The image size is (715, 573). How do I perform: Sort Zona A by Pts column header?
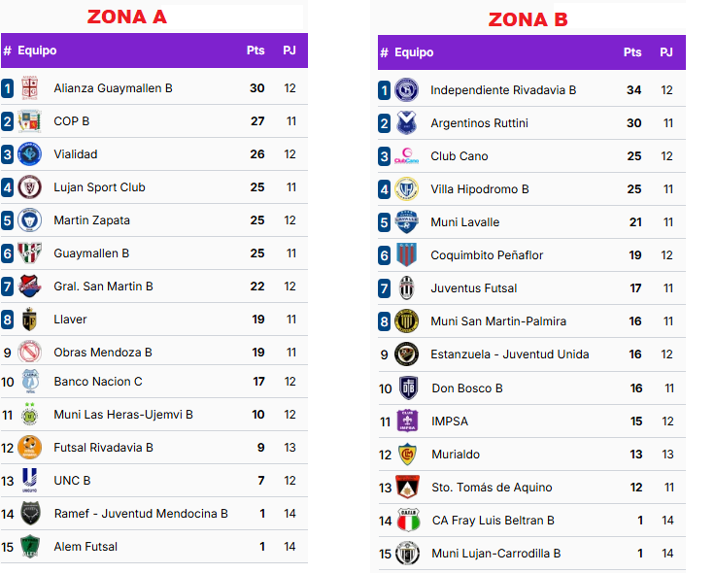[x=255, y=51]
